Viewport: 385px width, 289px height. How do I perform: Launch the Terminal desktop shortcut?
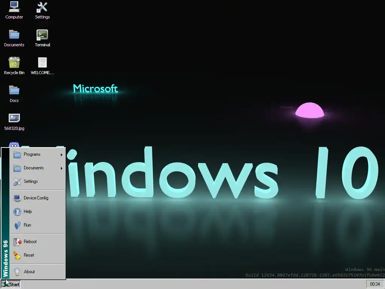(x=42, y=38)
